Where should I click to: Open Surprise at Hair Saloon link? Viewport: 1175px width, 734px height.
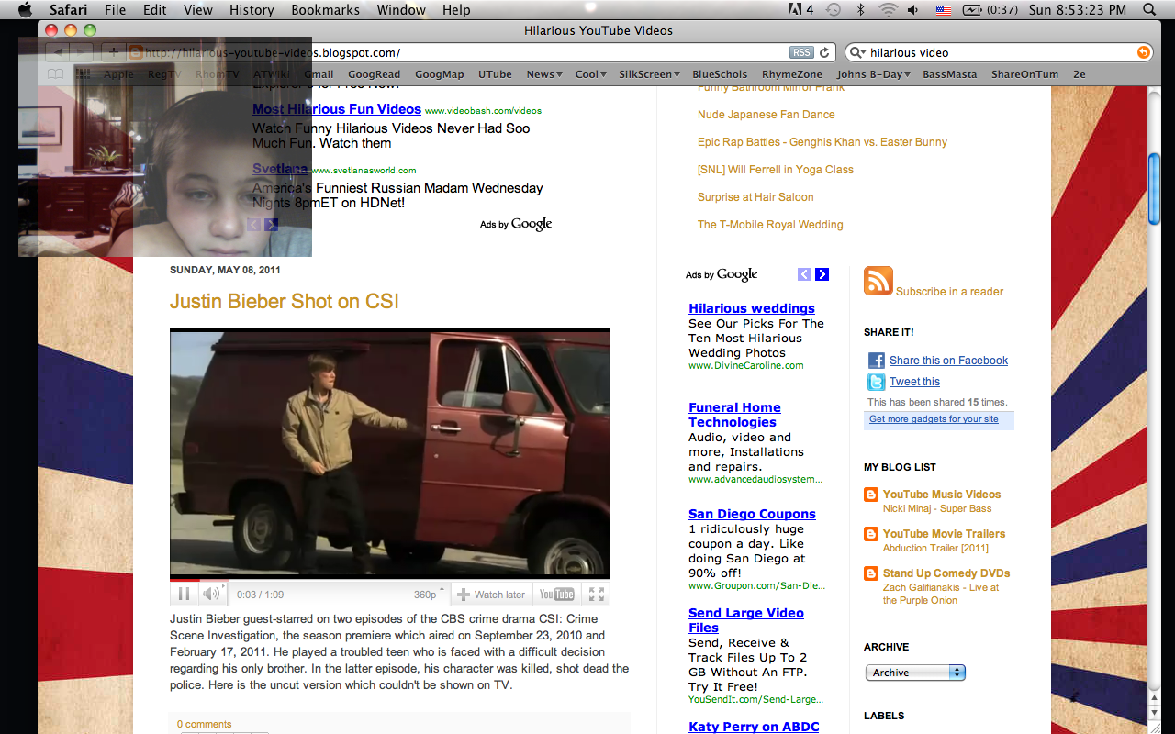755,197
